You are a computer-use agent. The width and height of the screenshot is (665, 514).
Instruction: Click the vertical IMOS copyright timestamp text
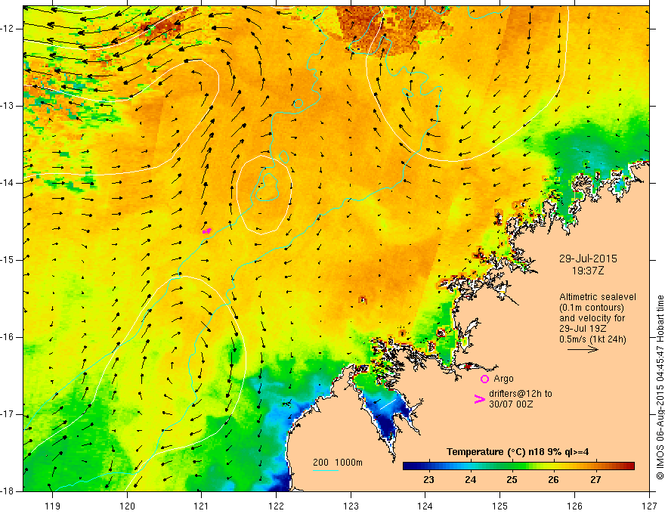point(660,388)
